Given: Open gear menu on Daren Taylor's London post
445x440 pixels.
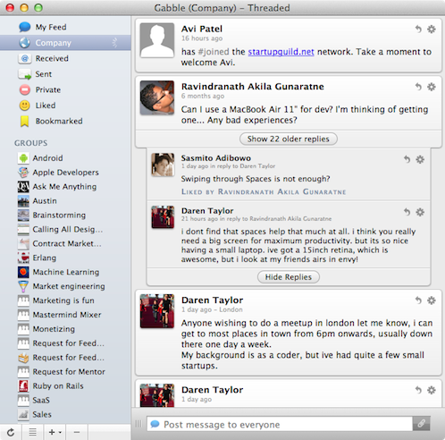Looking at the screenshot, I should (x=432, y=300).
